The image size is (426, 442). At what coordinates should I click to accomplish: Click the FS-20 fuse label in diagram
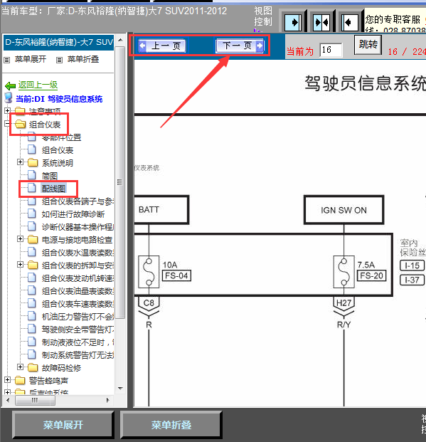(x=371, y=275)
